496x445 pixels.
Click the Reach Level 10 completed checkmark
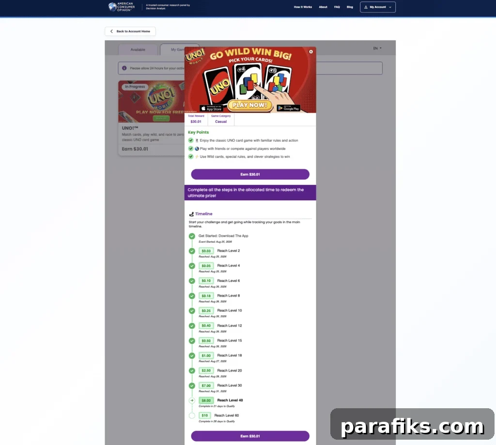click(192, 311)
